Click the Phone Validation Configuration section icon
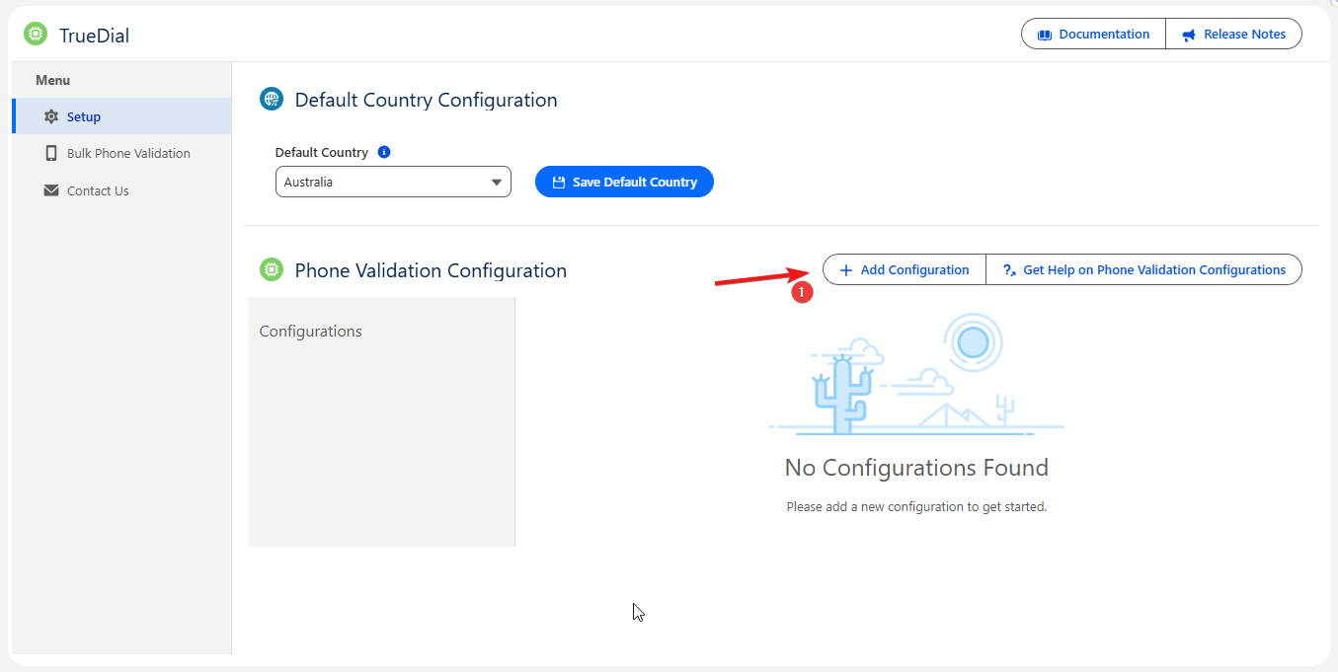 click(272, 269)
